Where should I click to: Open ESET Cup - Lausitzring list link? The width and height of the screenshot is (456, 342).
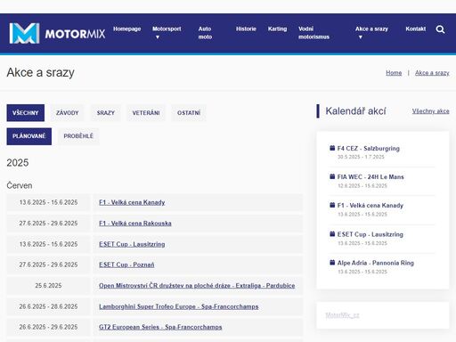tap(132, 244)
